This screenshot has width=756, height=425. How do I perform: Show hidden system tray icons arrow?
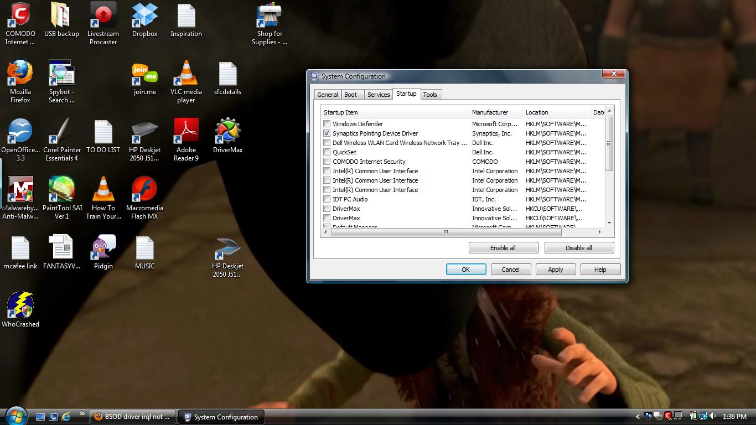coord(638,416)
